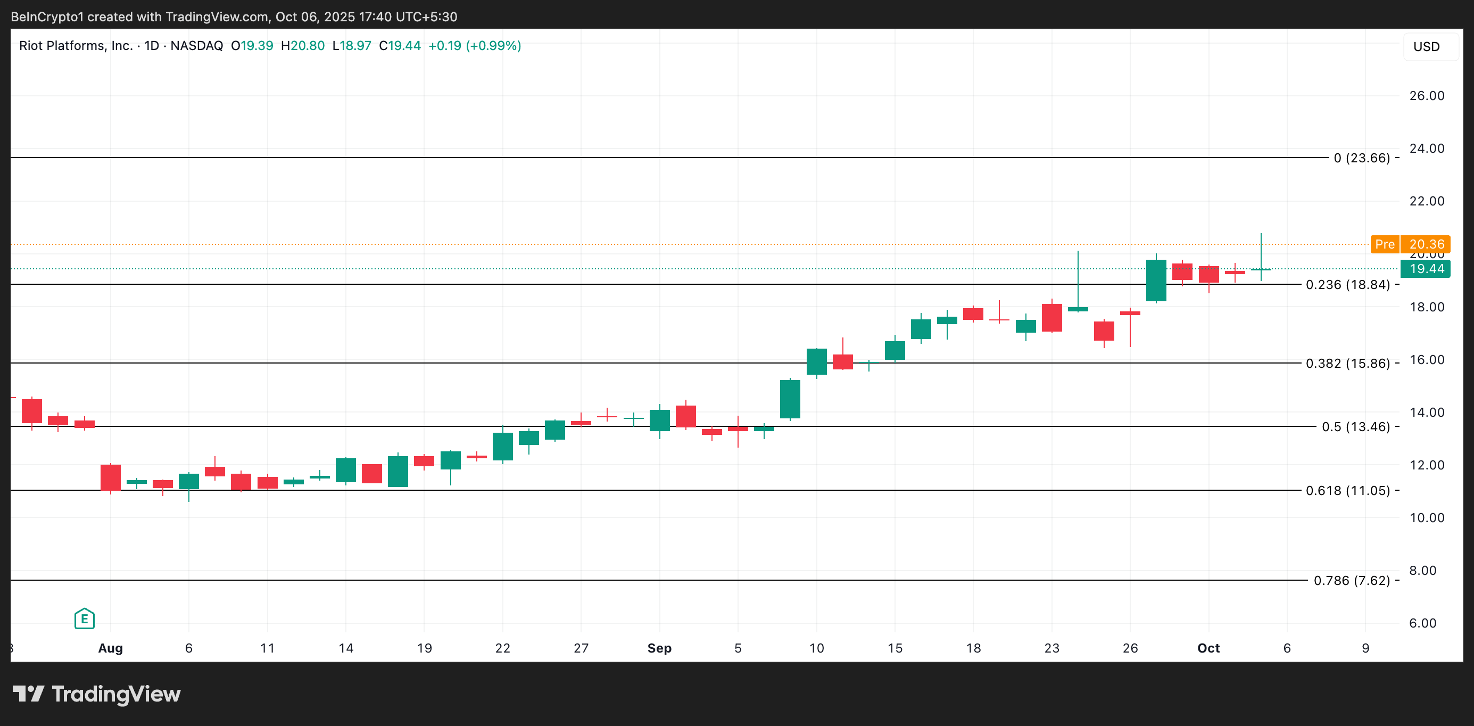Click the 26.00 price scale value
Image resolution: width=1474 pixels, height=726 pixels.
tap(1427, 96)
